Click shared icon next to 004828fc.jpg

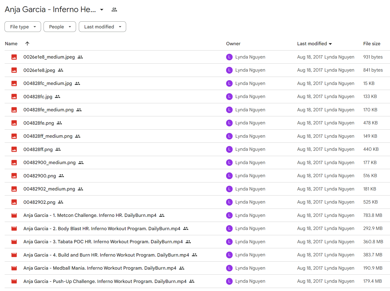tap(58, 96)
